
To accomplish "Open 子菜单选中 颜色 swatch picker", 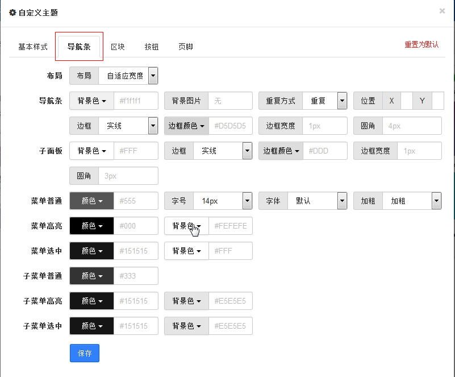I will pos(91,326).
